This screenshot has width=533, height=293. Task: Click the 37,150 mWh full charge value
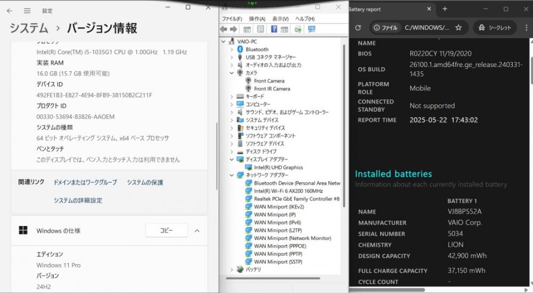pos(466,271)
